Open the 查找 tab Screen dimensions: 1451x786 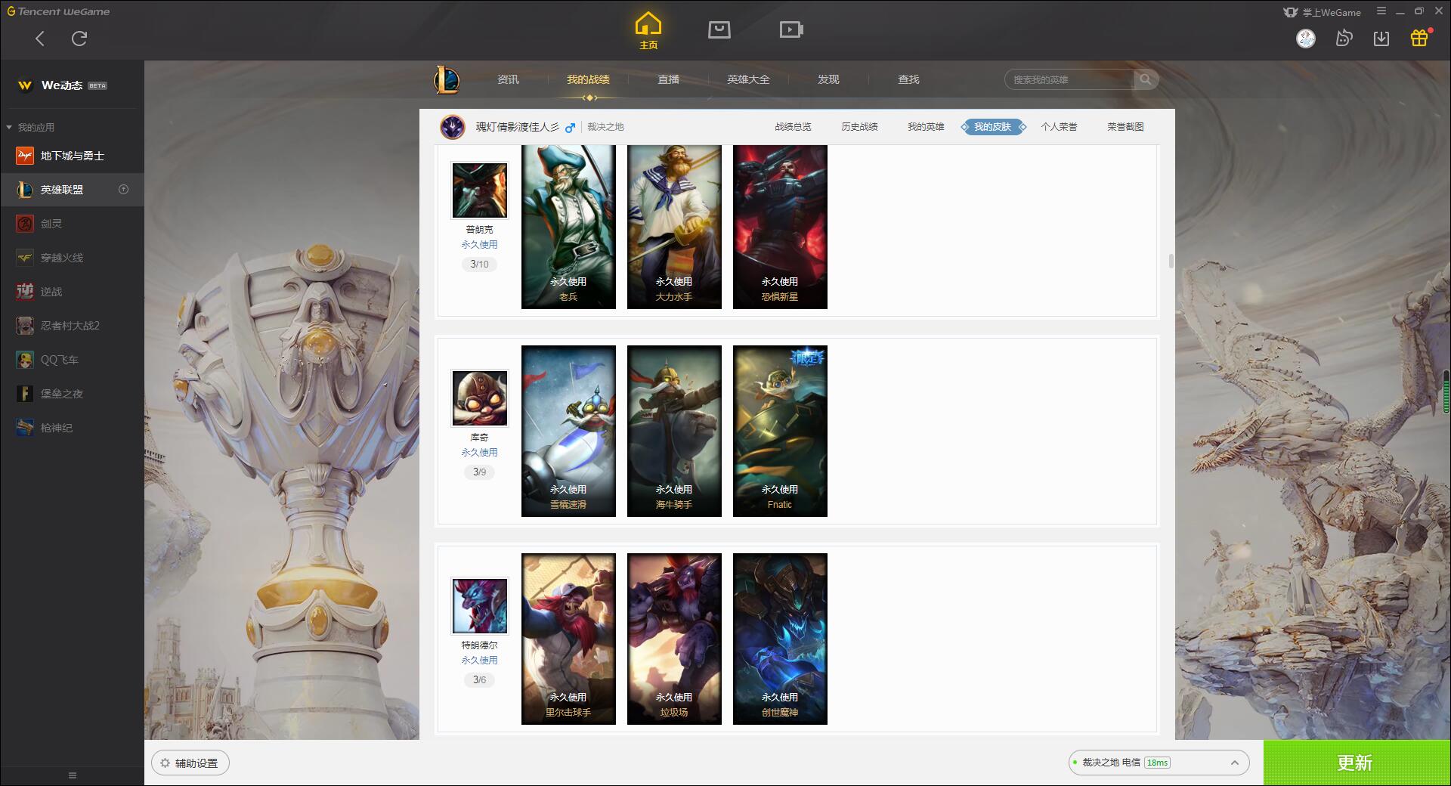pos(908,79)
